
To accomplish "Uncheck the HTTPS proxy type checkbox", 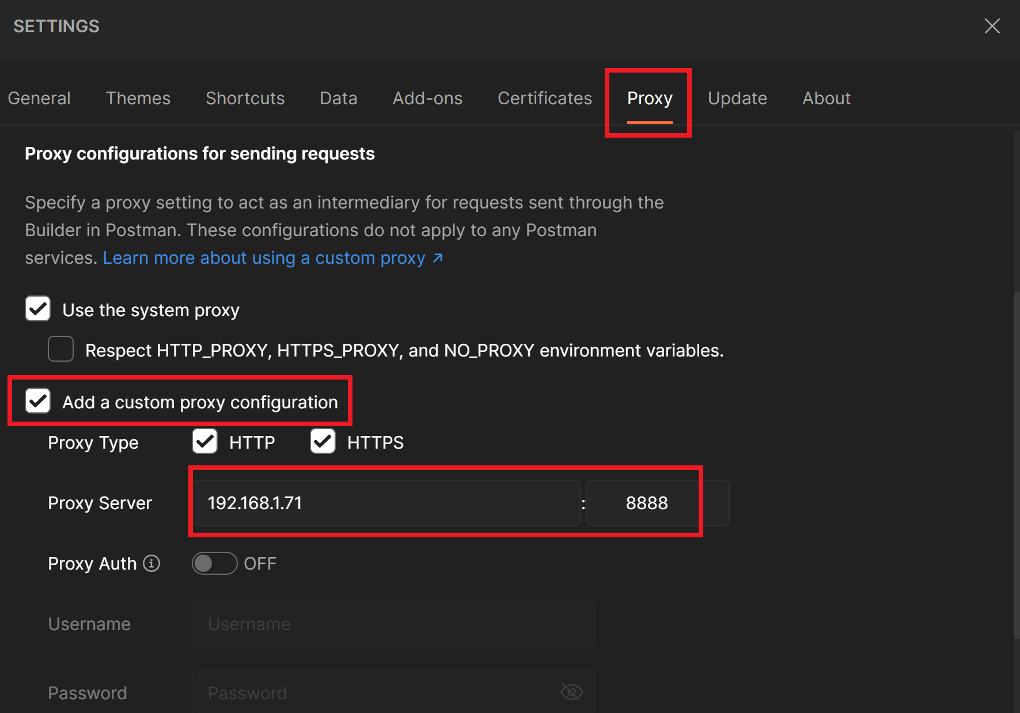I will click(323, 441).
